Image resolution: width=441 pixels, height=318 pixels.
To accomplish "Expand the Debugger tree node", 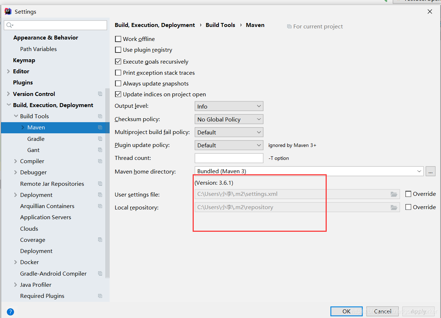I will tap(15, 172).
